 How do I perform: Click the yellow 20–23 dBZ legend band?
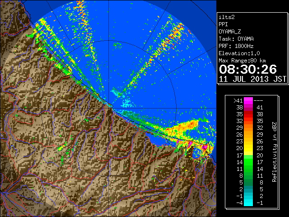coord(248,148)
